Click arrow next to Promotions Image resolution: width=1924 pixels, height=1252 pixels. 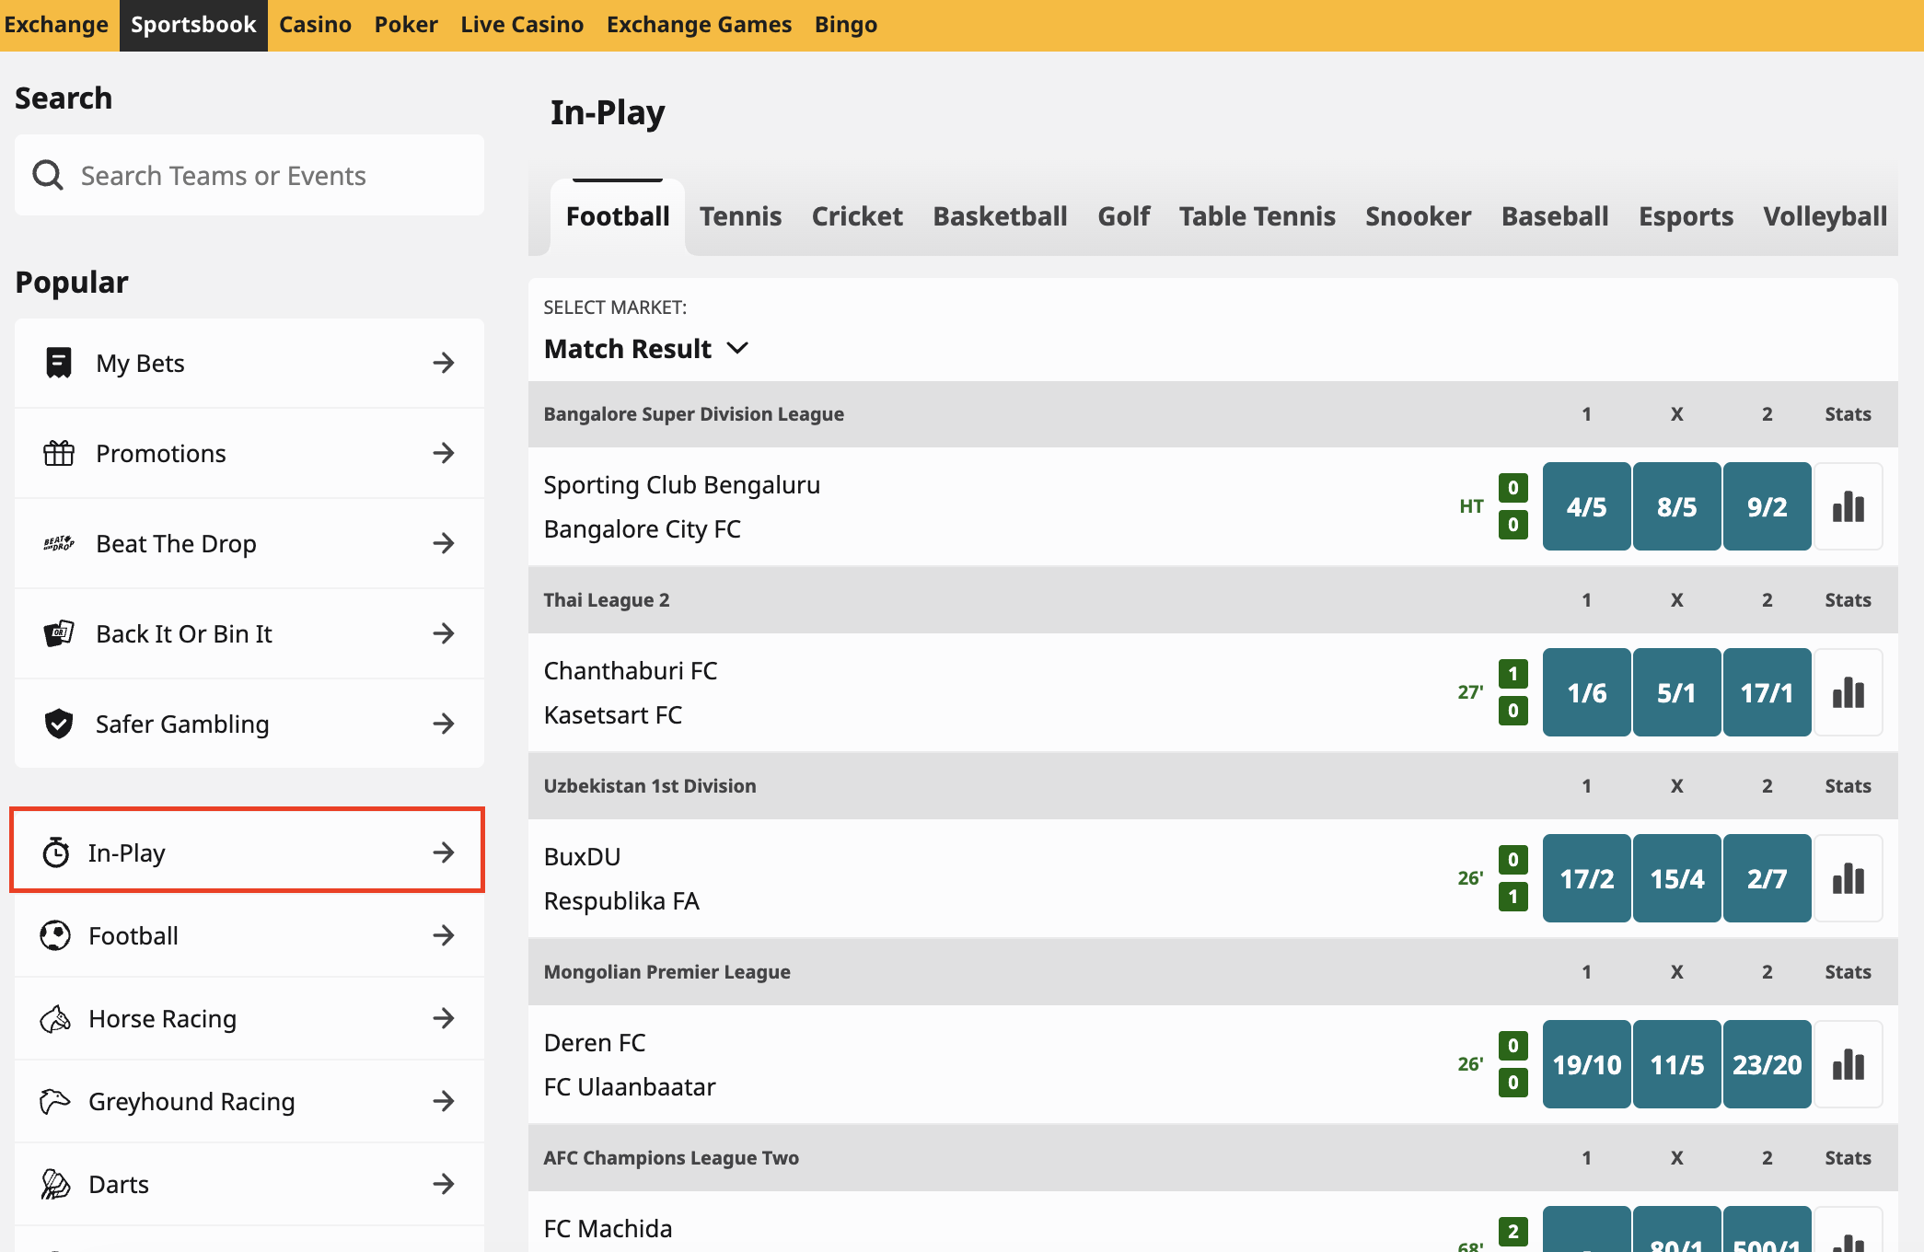(444, 453)
